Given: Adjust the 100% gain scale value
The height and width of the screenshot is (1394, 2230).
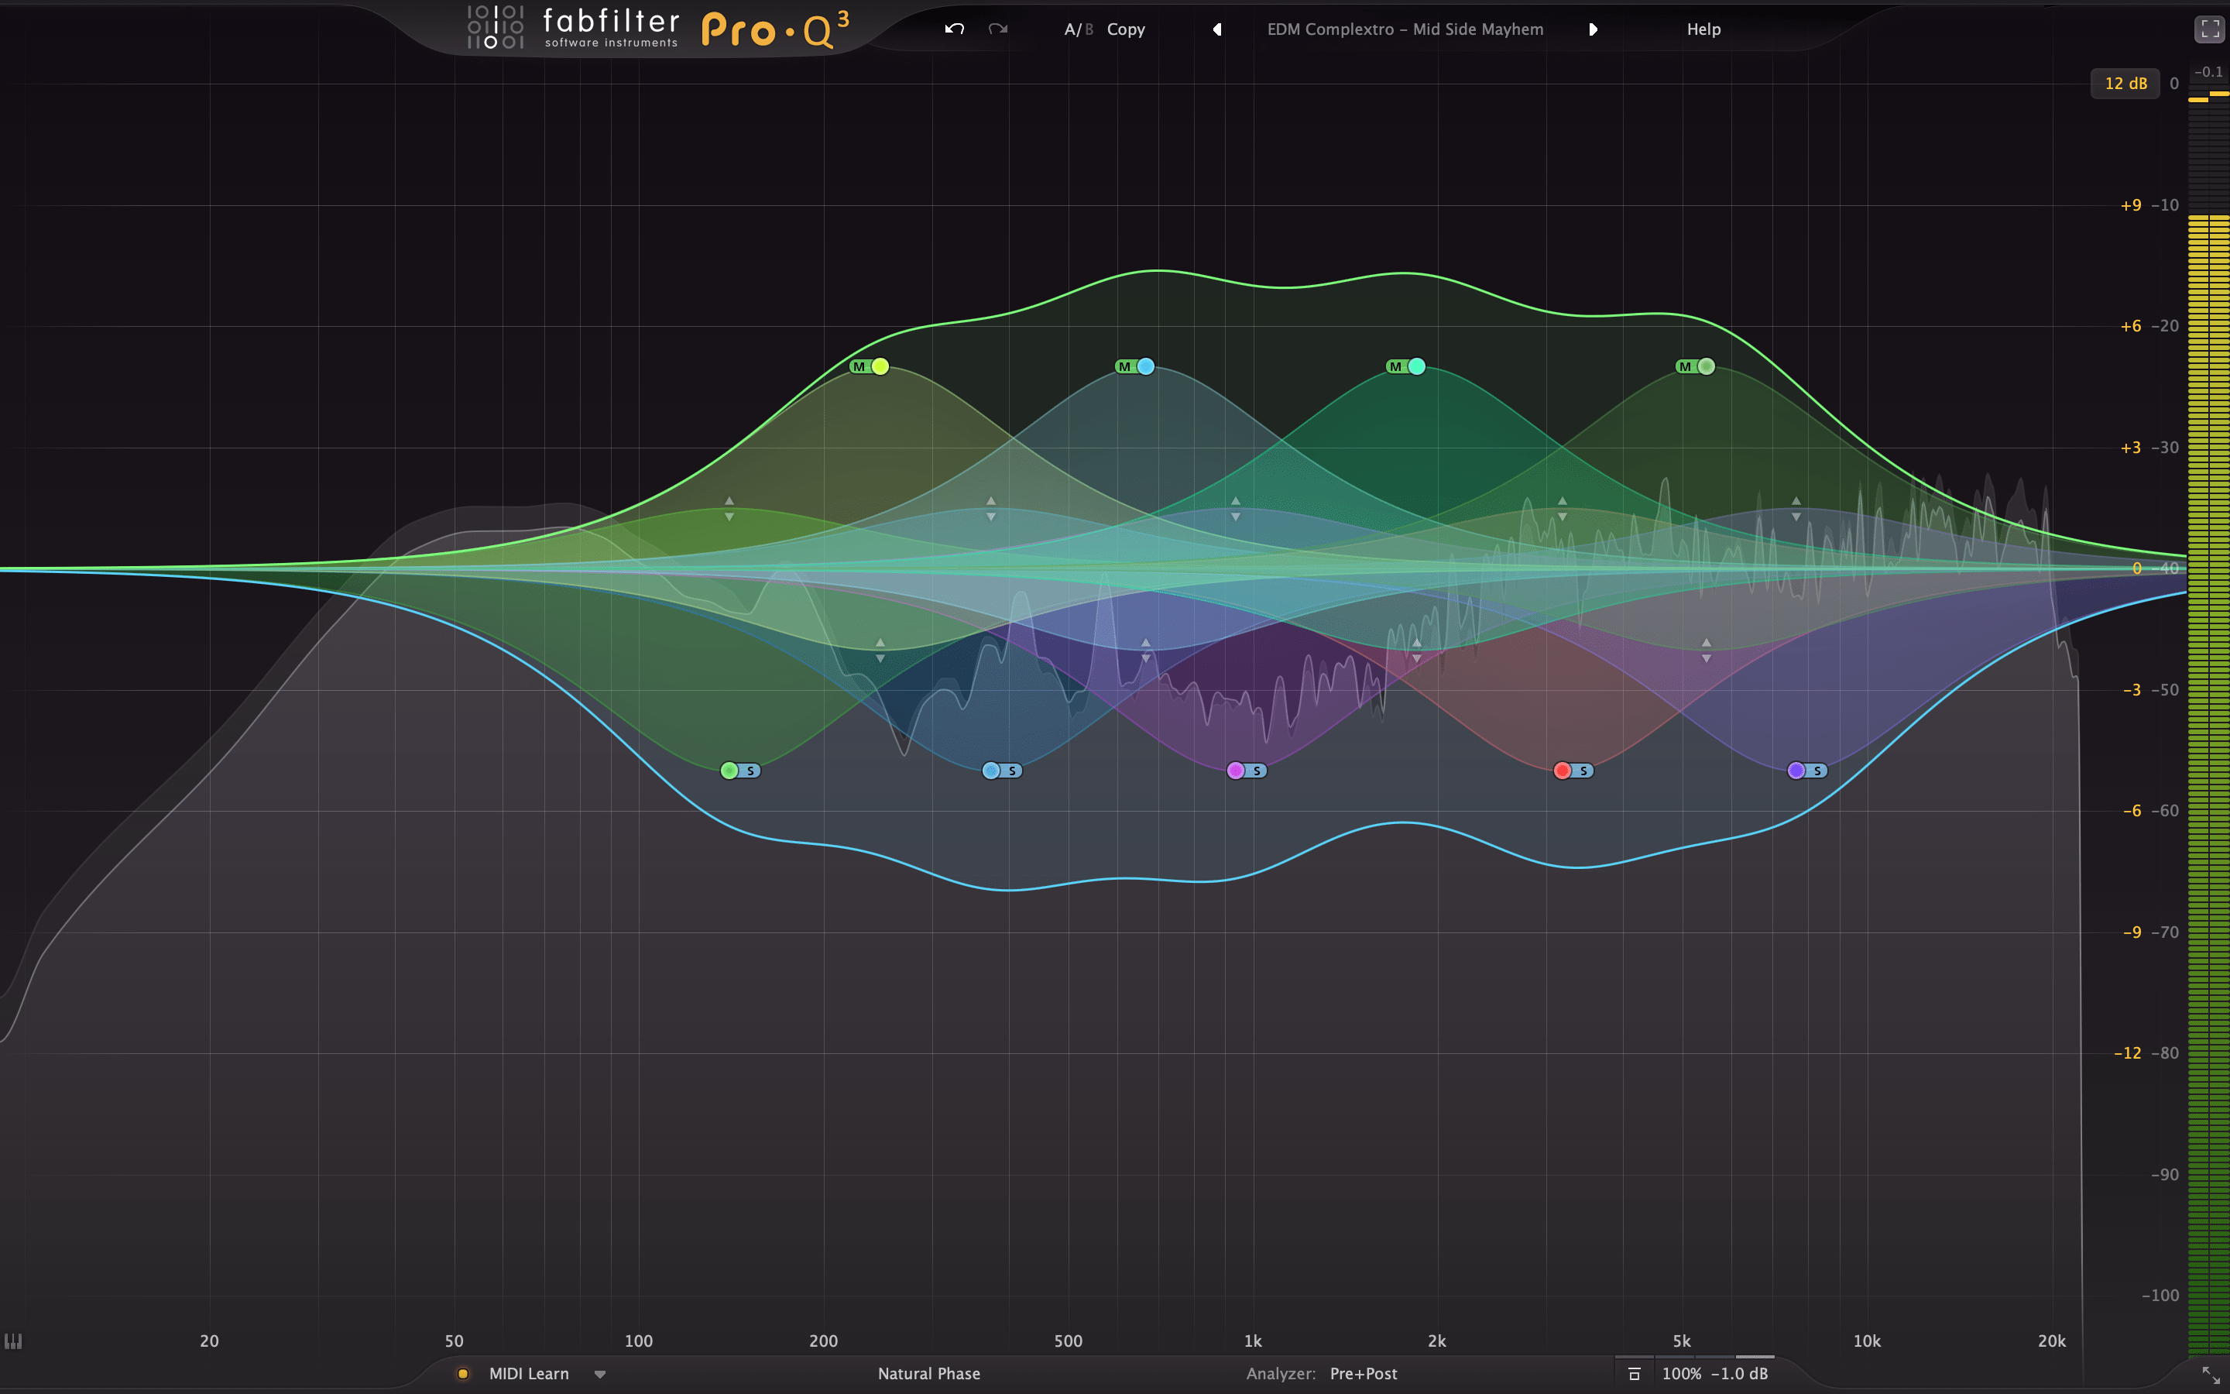Looking at the screenshot, I should click(1681, 1374).
